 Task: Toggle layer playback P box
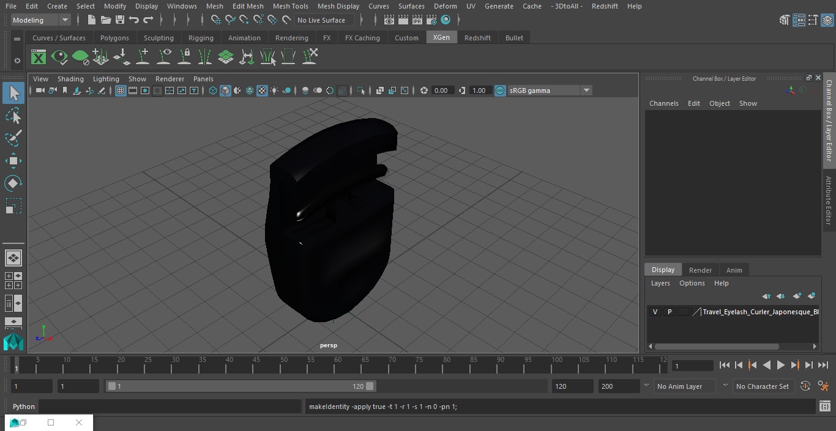click(x=669, y=312)
